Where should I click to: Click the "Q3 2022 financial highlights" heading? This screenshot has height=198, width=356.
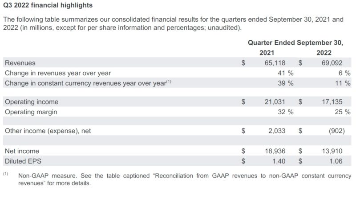pyautogui.click(x=48, y=6)
